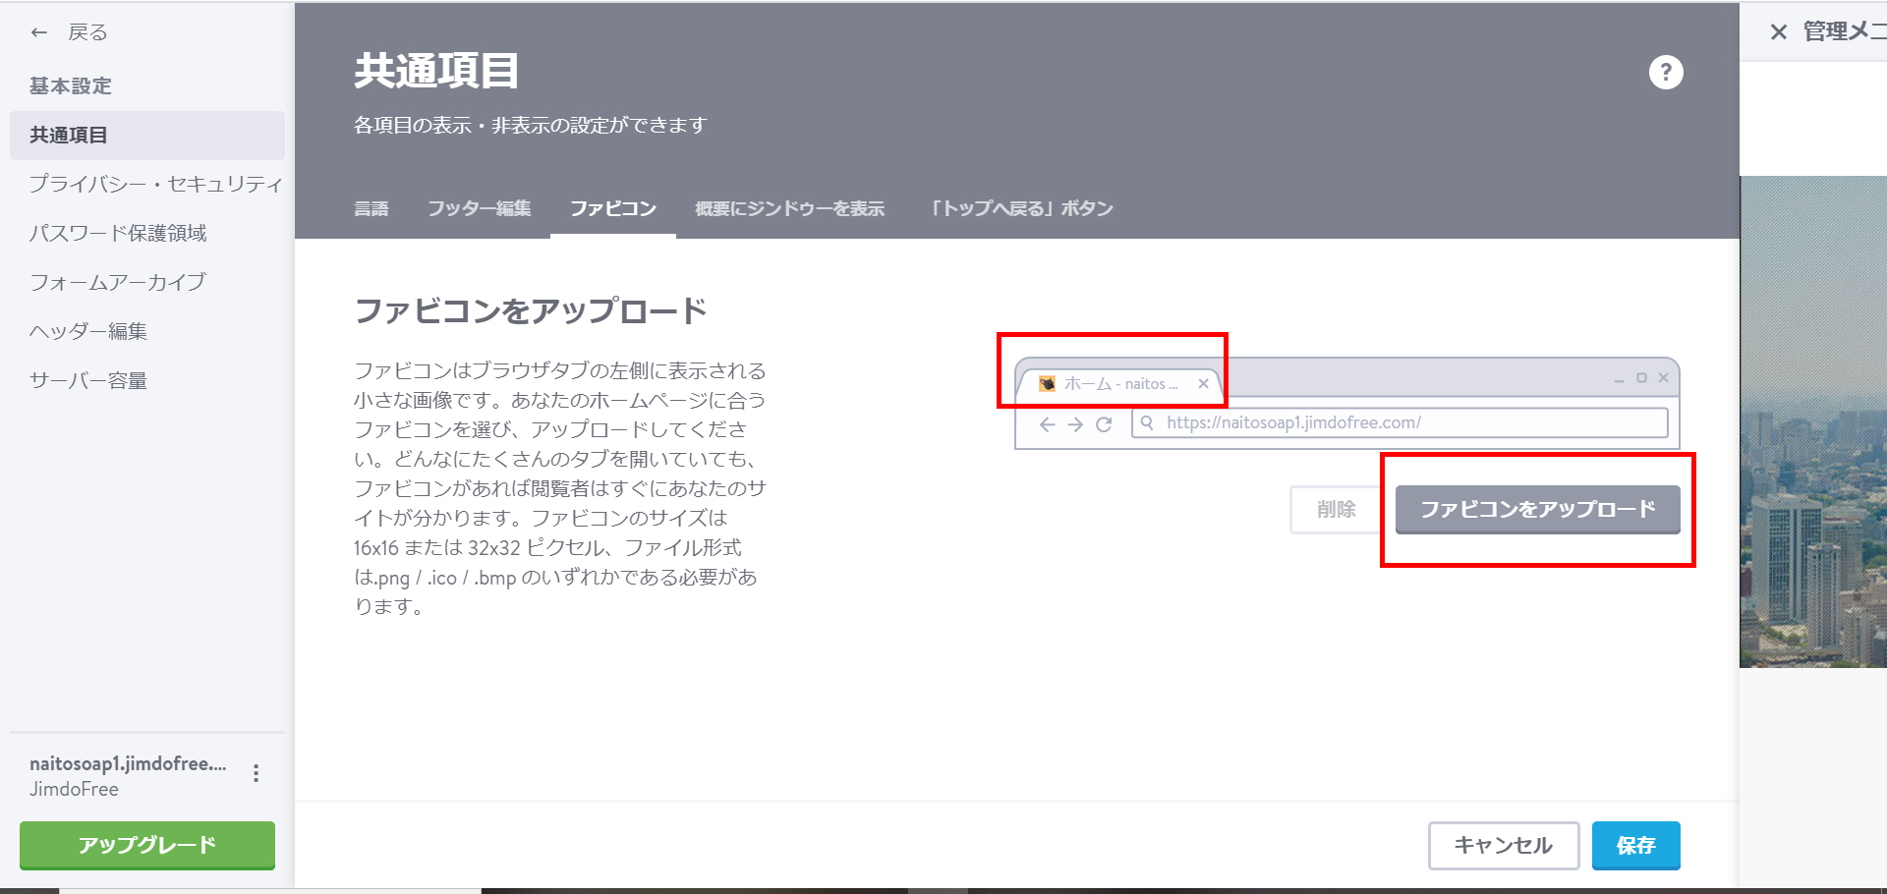Open サーバー容量 from the sidebar
Image resolution: width=1887 pixels, height=894 pixels.
pos(87,380)
